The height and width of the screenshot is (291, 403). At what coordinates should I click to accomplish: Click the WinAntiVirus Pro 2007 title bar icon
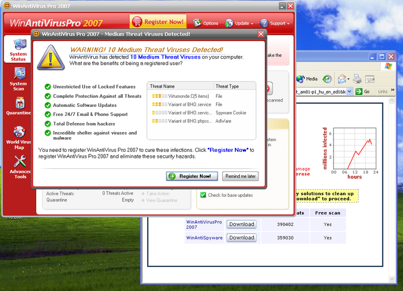click(x=7, y=6)
